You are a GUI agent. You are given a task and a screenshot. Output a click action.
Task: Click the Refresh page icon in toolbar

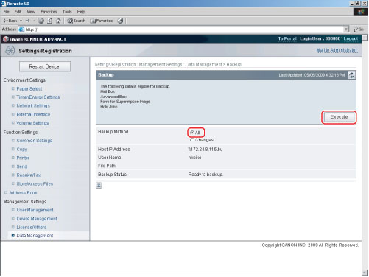49,21
